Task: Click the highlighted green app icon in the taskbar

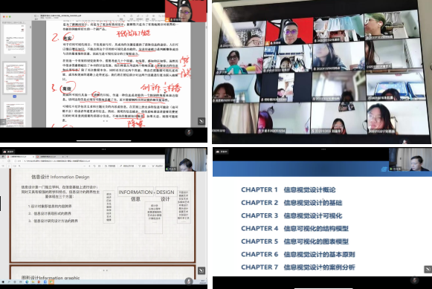Action: tap(51, 282)
